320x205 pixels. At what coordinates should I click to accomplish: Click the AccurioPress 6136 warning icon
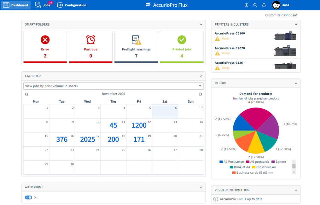(217, 68)
